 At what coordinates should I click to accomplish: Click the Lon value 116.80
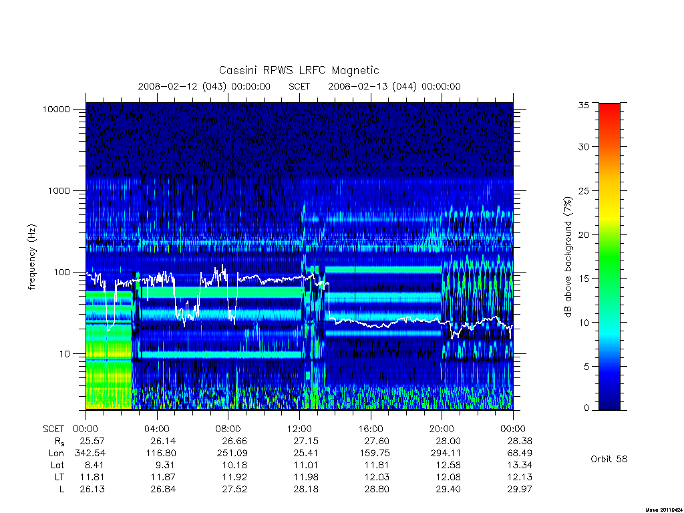[x=161, y=454]
